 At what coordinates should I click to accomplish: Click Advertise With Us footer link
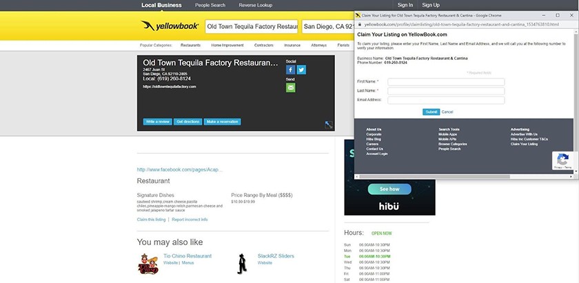click(524, 134)
